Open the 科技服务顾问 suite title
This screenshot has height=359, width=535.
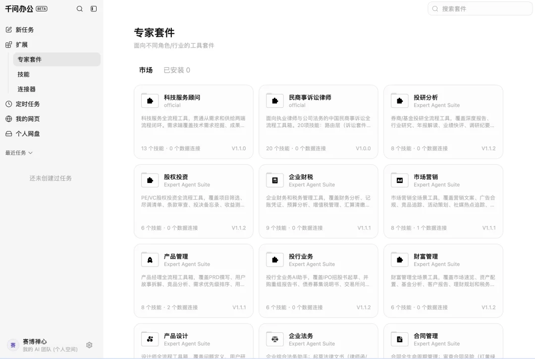(x=182, y=97)
